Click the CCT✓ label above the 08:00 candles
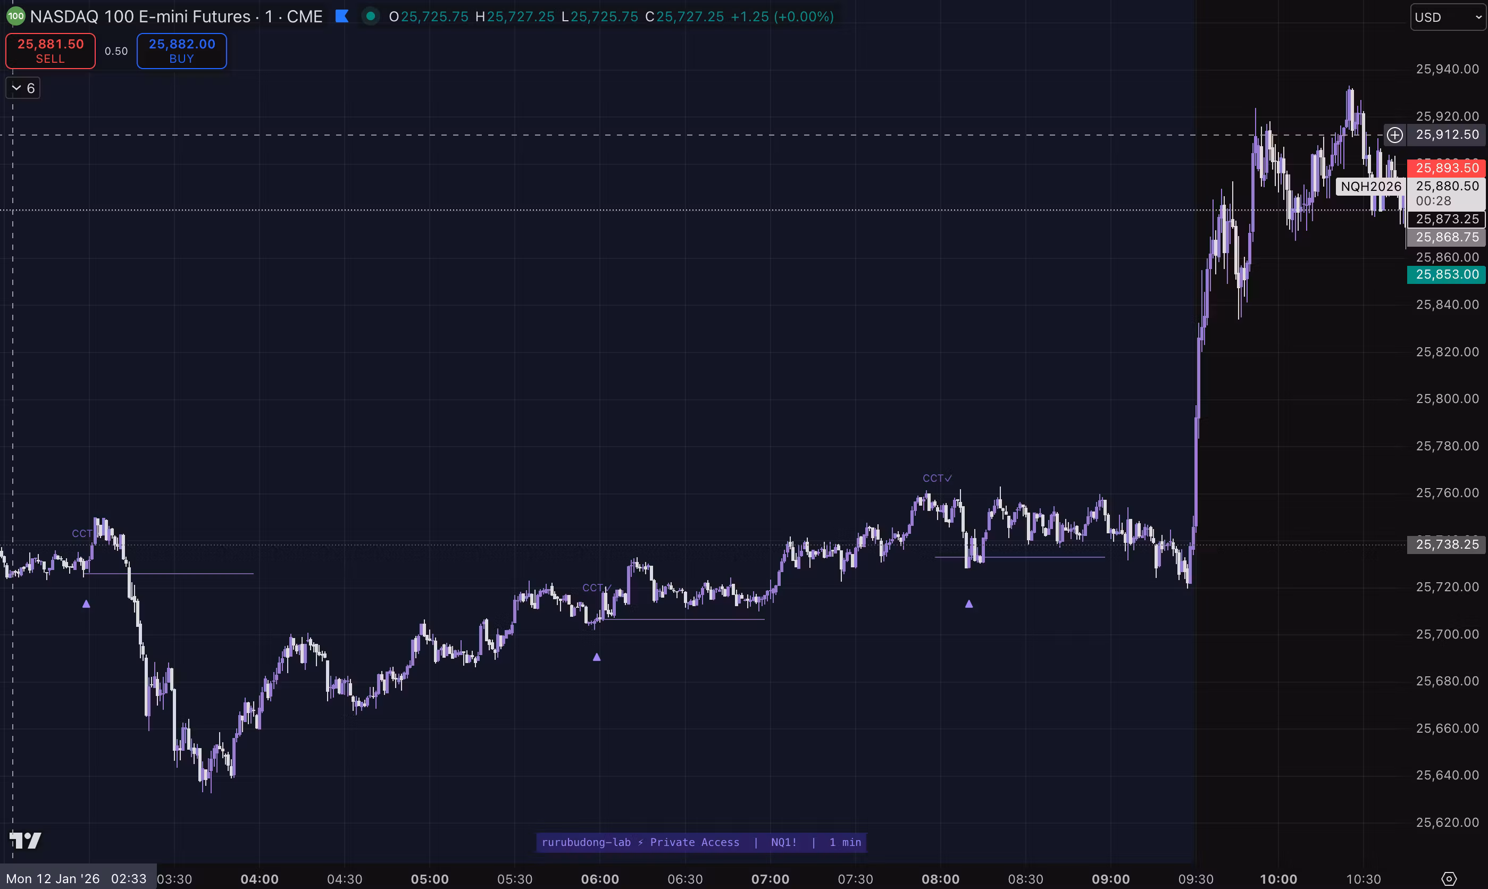The height and width of the screenshot is (889, 1488). (937, 478)
